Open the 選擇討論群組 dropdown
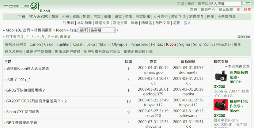The height and width of the screenshot is (128, 254). pyautogui.click(x=97, y=30)
